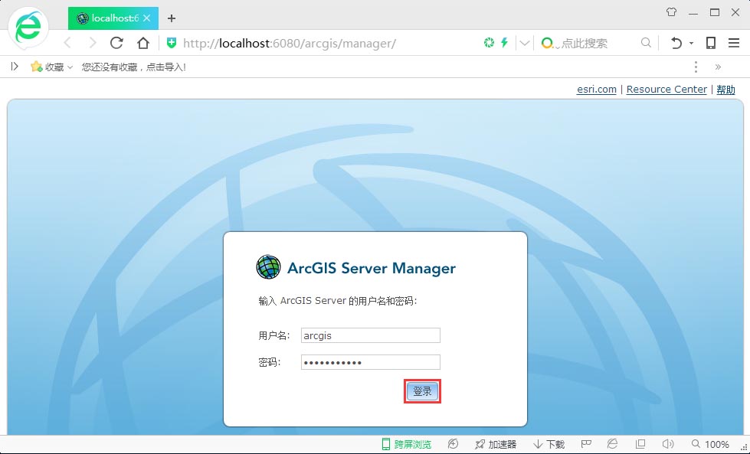Click the 用户名 username field

pyautogui.click(x=371, y=335)
